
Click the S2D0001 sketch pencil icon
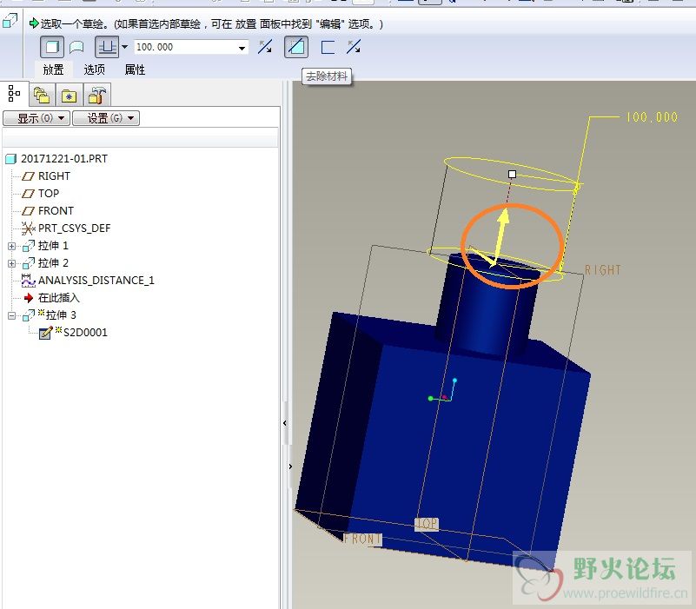point(46,333)
